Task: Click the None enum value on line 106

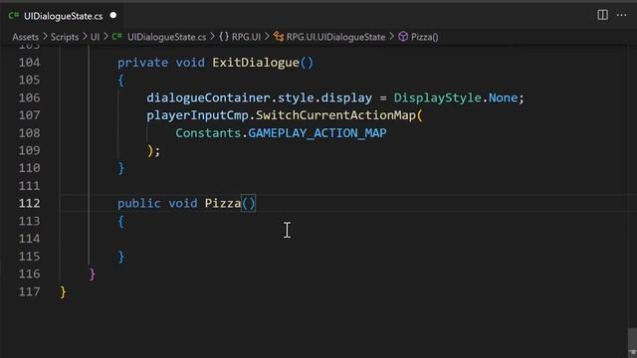Action: 503,97
